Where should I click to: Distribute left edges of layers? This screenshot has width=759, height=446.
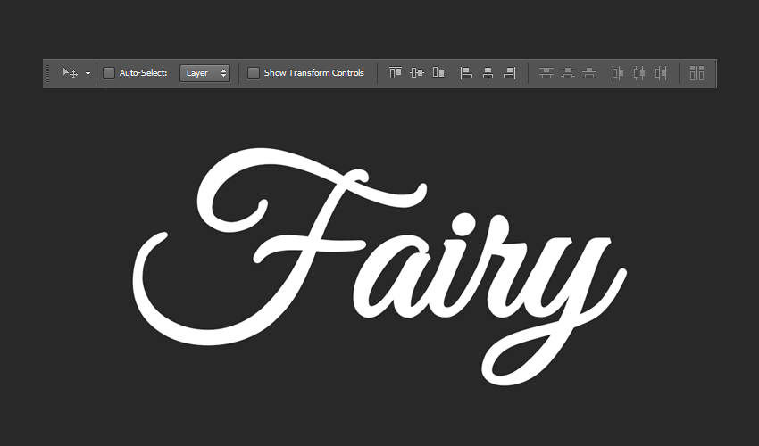[x=617, y=73]
